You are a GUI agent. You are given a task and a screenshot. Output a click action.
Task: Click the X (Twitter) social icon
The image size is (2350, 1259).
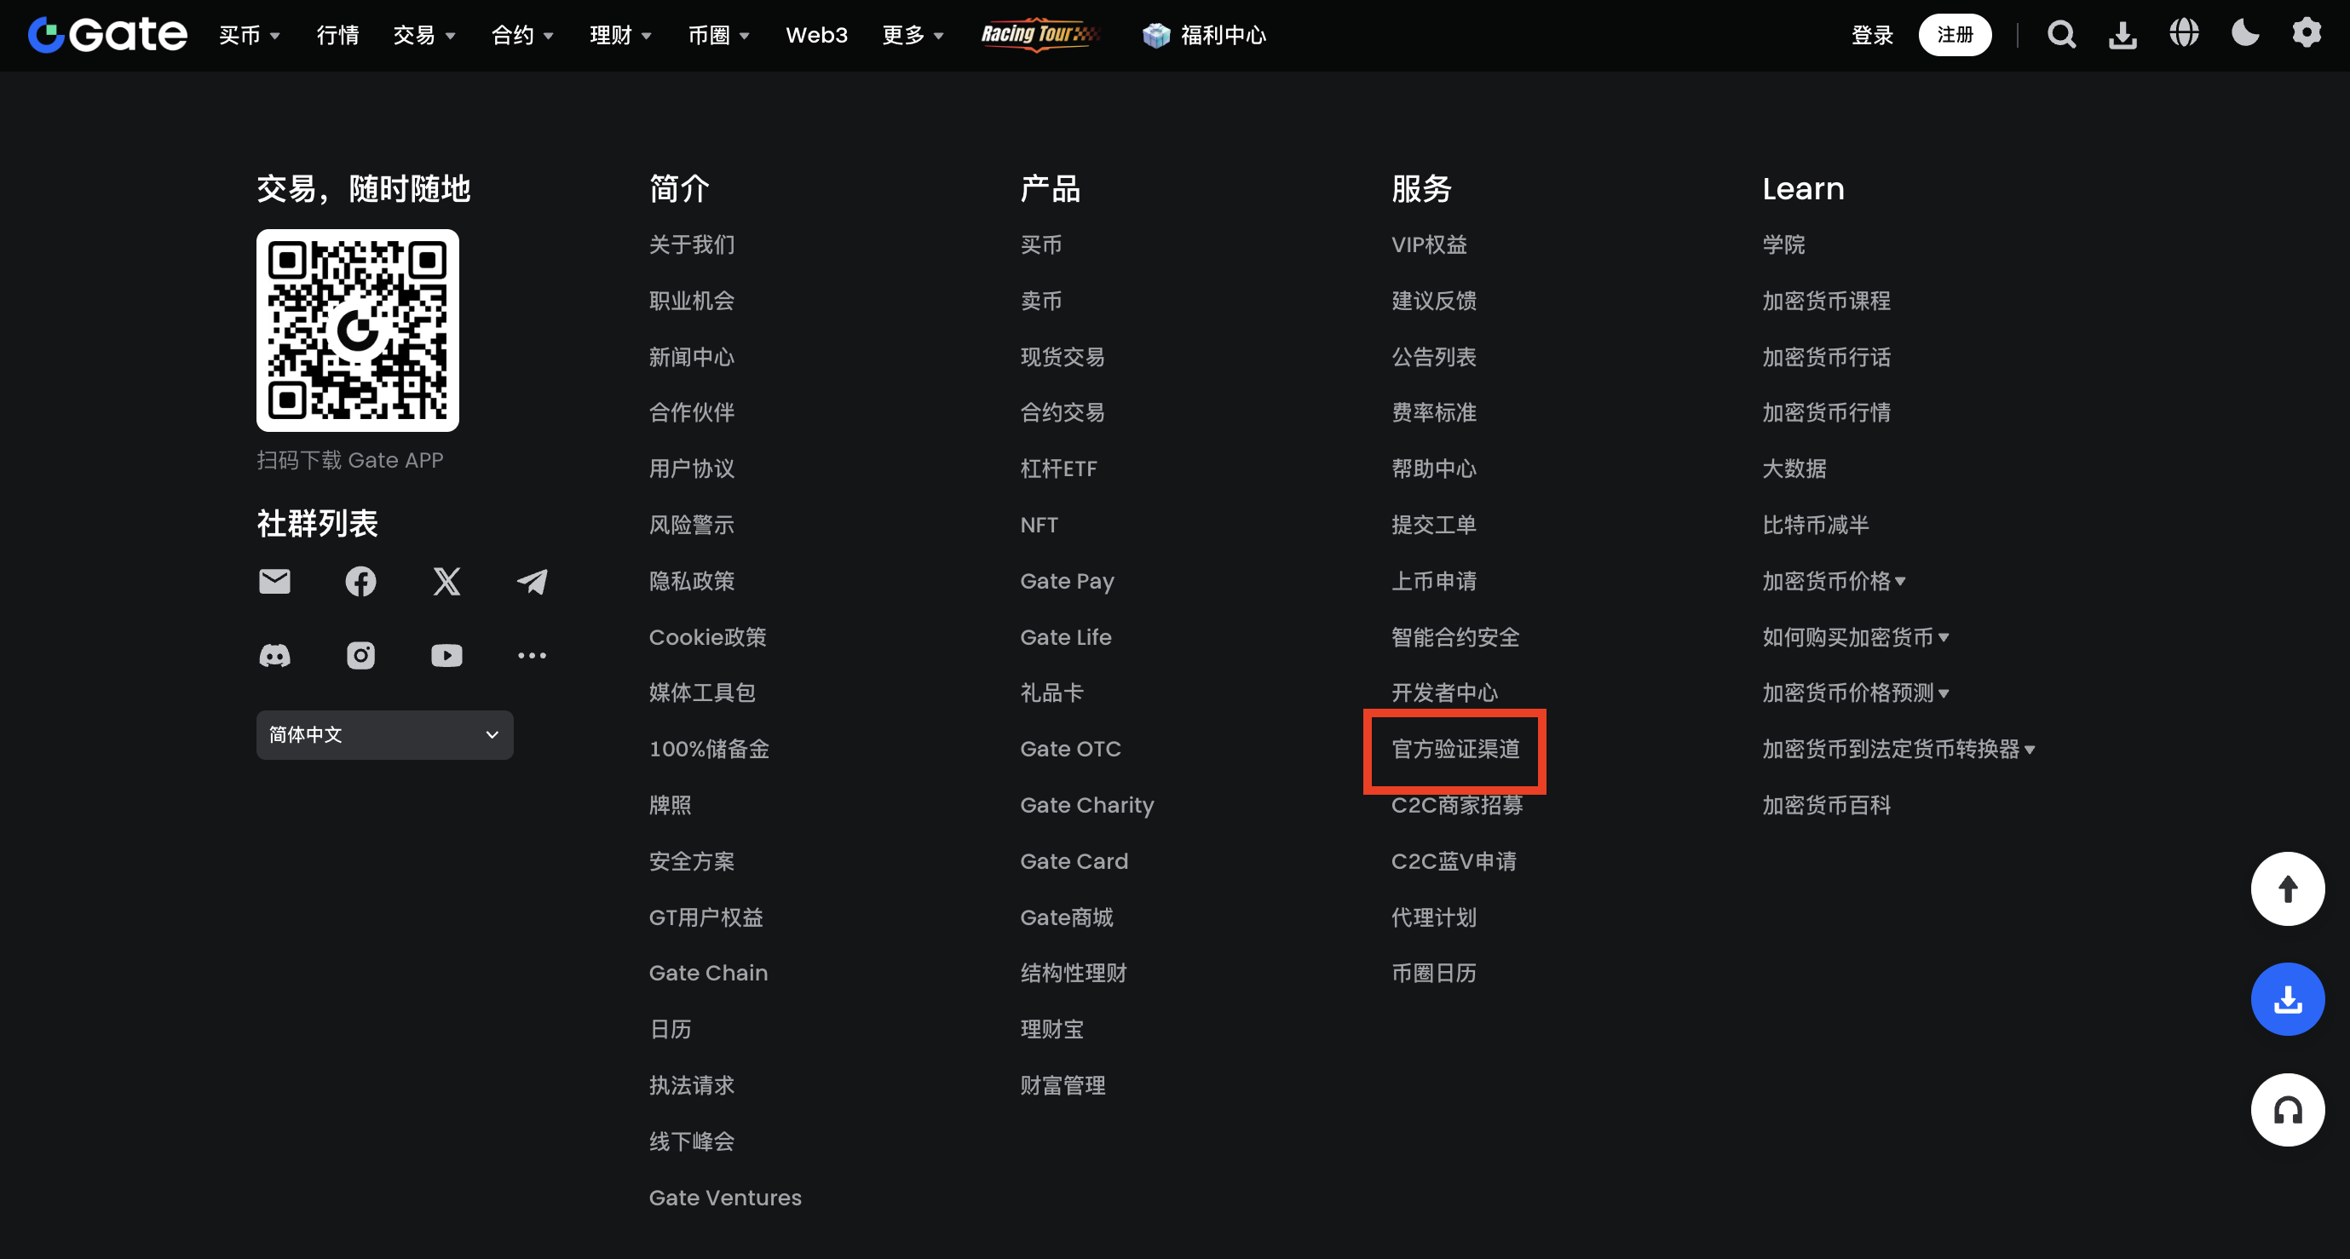pyautogui.click(x=446, y=581)
